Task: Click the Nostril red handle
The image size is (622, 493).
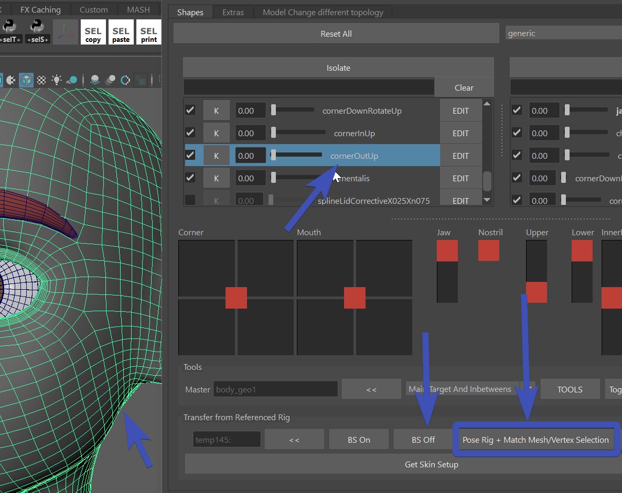Action: (x=489, y=250)
